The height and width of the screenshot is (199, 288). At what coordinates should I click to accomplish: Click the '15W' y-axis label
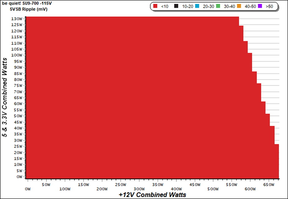(18, 159)
